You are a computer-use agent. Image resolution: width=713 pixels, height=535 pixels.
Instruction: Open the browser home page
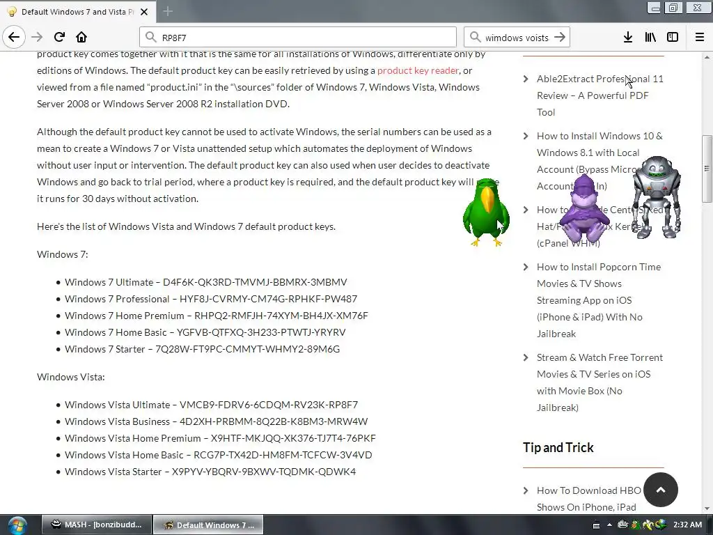(x=81, y=37)
